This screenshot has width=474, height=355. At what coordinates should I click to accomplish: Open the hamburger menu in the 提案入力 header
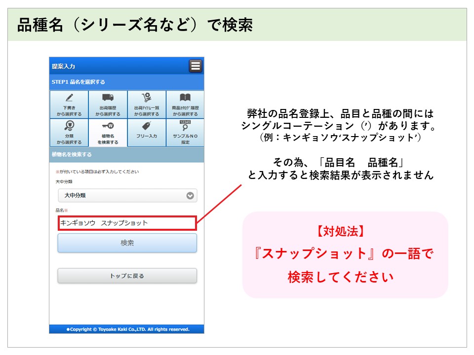click(196, 66)
